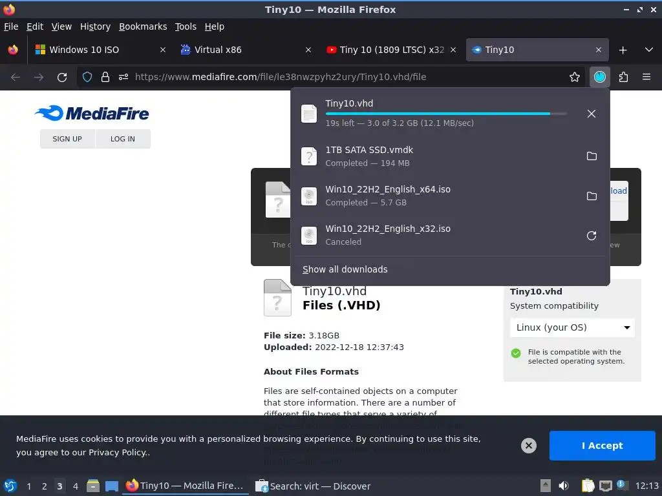The image size is (662, 496).
Task: Bookmark this page with the star icon
Action: tap(575, 77)
